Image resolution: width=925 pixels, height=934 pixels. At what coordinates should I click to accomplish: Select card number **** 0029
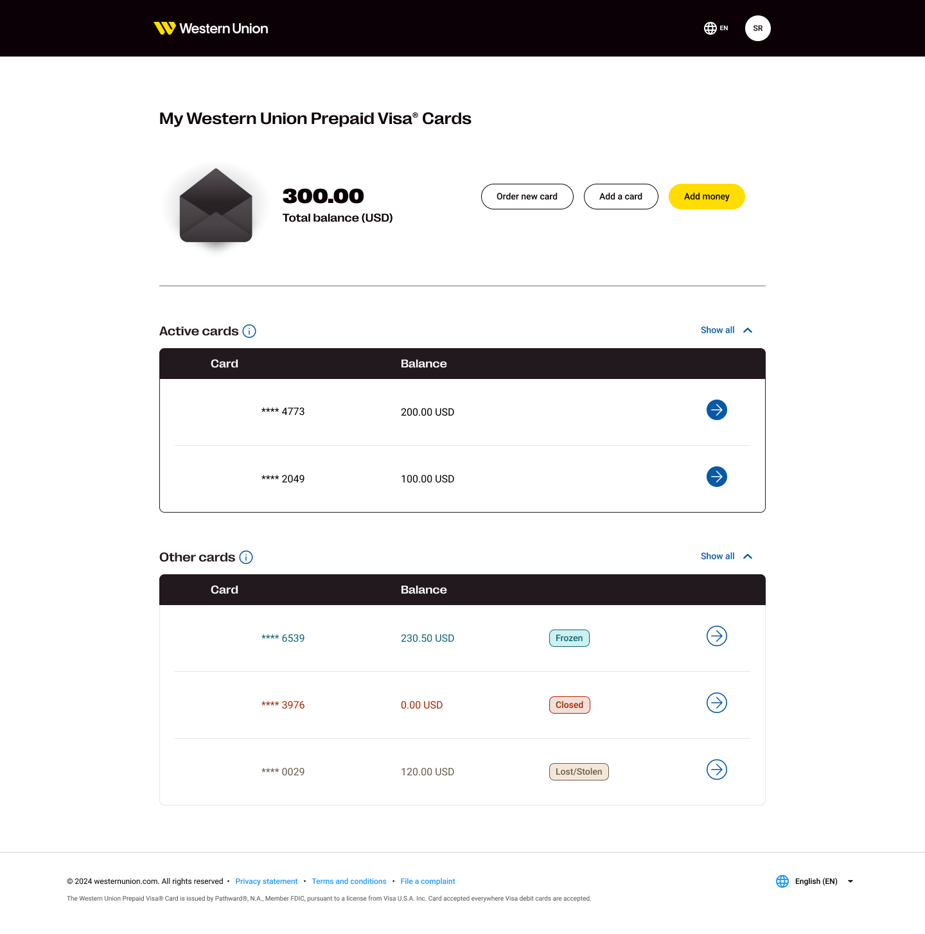pos(283,772)
